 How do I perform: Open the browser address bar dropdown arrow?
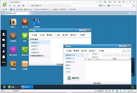pyautogui.click(x=105, y=6)
